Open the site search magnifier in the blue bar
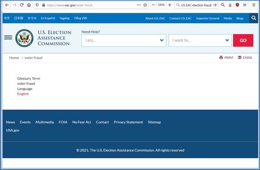260x170 pixels. tap(253, 18)
